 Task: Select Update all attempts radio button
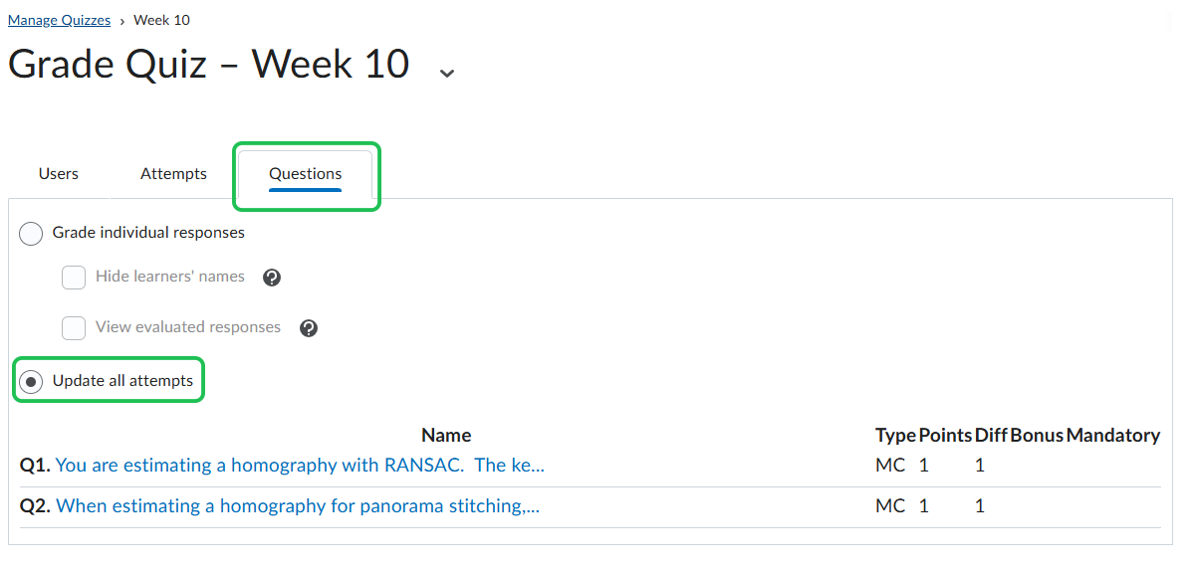point(32,382)
